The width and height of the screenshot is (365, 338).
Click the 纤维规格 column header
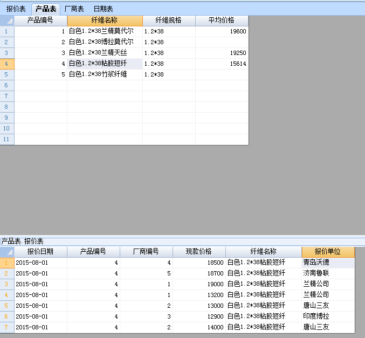tap(169, 20)
